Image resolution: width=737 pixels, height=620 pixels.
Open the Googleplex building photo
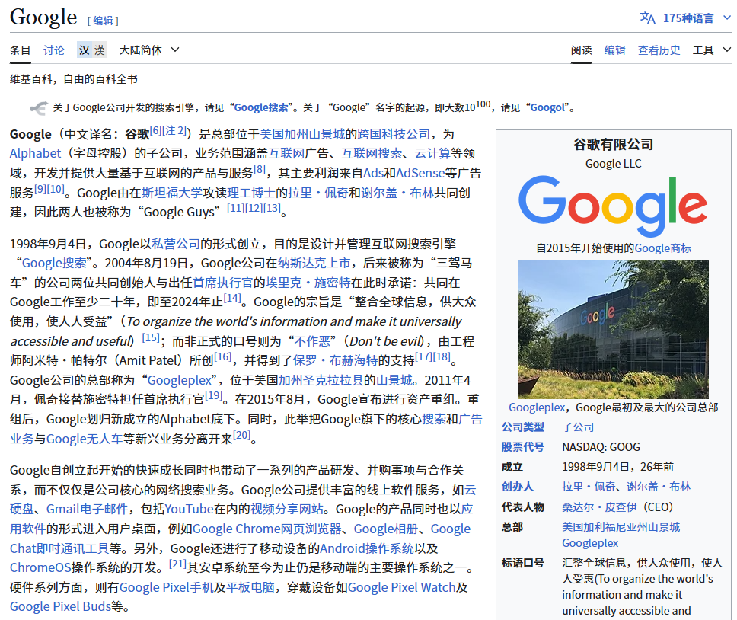[x=614, y=329]
